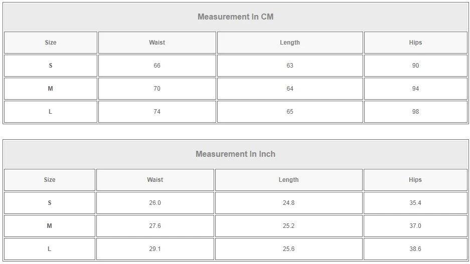Screen dimensions: 470x264
Task: Click the M size cell in the Inch table
Action: pyautogui.click(x=50, y=226)
